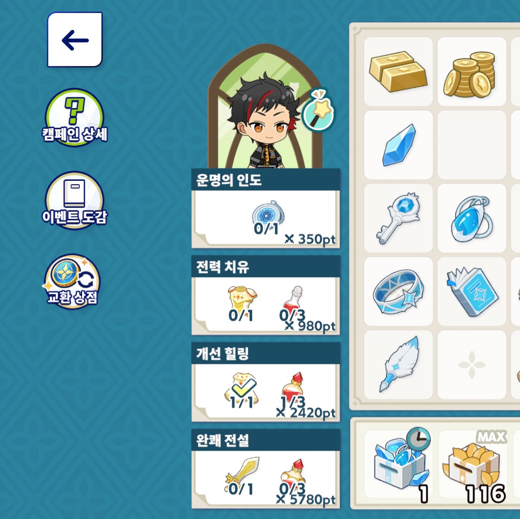Select the blue crystal shard tile

(398, 145)
